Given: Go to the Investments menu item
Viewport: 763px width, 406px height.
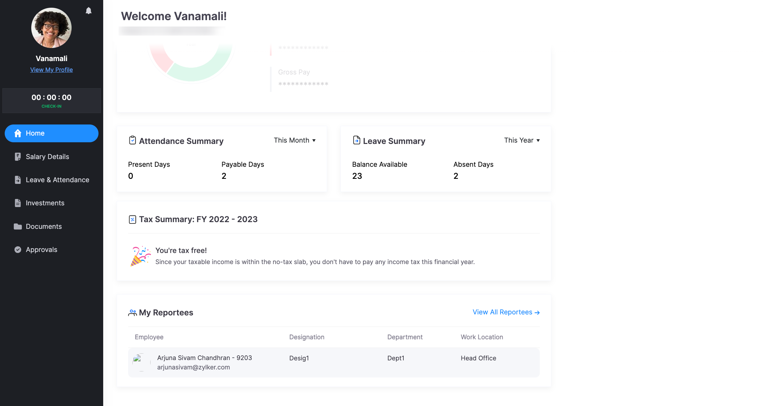Looking at the screenshot, I should pos(45,203).
